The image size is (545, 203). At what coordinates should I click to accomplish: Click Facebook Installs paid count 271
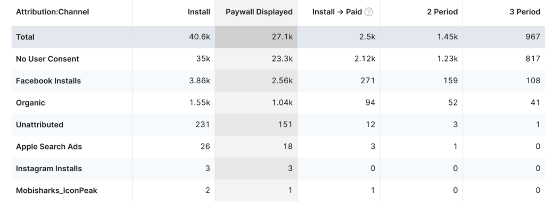pyautogui.click(x=368, y=81)
